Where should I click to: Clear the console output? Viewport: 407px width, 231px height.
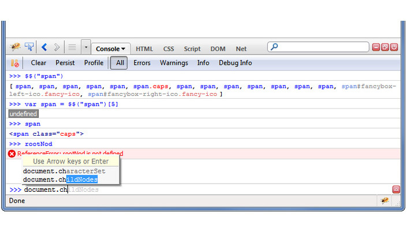pos(39,63)
